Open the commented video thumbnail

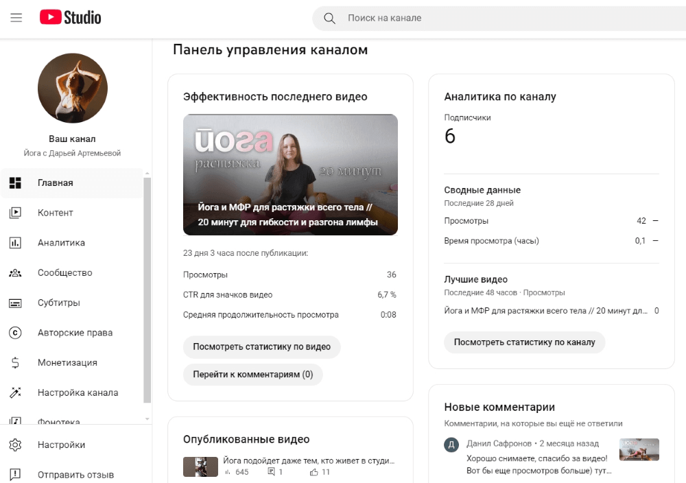pos(639,450)
